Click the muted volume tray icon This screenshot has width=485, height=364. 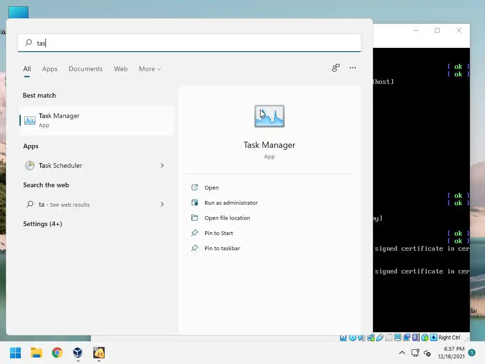(427, 353)
